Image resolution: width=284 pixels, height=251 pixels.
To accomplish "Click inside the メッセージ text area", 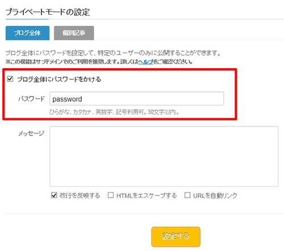I will coord(164,156).
